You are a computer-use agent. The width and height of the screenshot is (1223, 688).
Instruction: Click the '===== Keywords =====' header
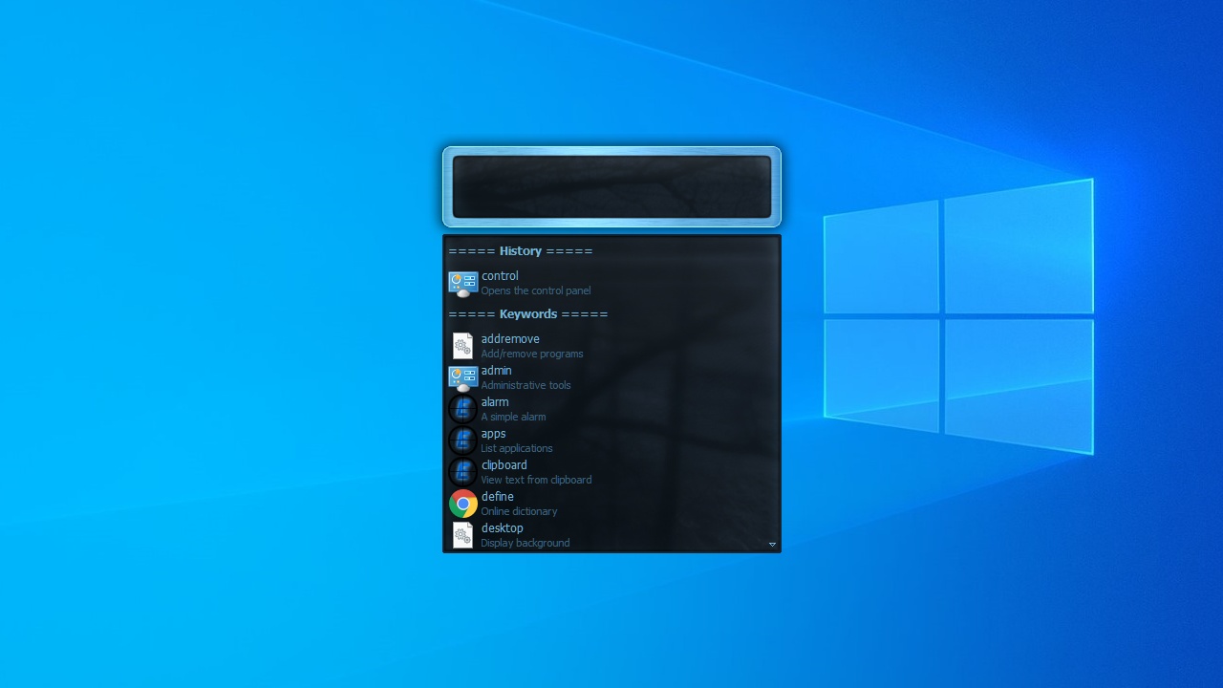click(528, 314)
